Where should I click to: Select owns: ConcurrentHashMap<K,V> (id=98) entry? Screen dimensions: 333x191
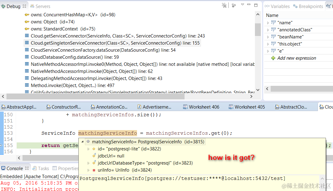[x=73, y=15]
